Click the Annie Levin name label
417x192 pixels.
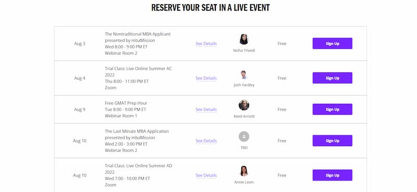[x=244, y=182]
